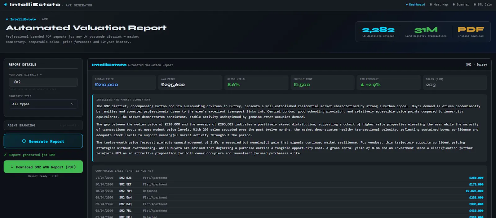The image size is (496, 218).
Task: Click the PDF Instant download stat
Action: tap(471, 32)
